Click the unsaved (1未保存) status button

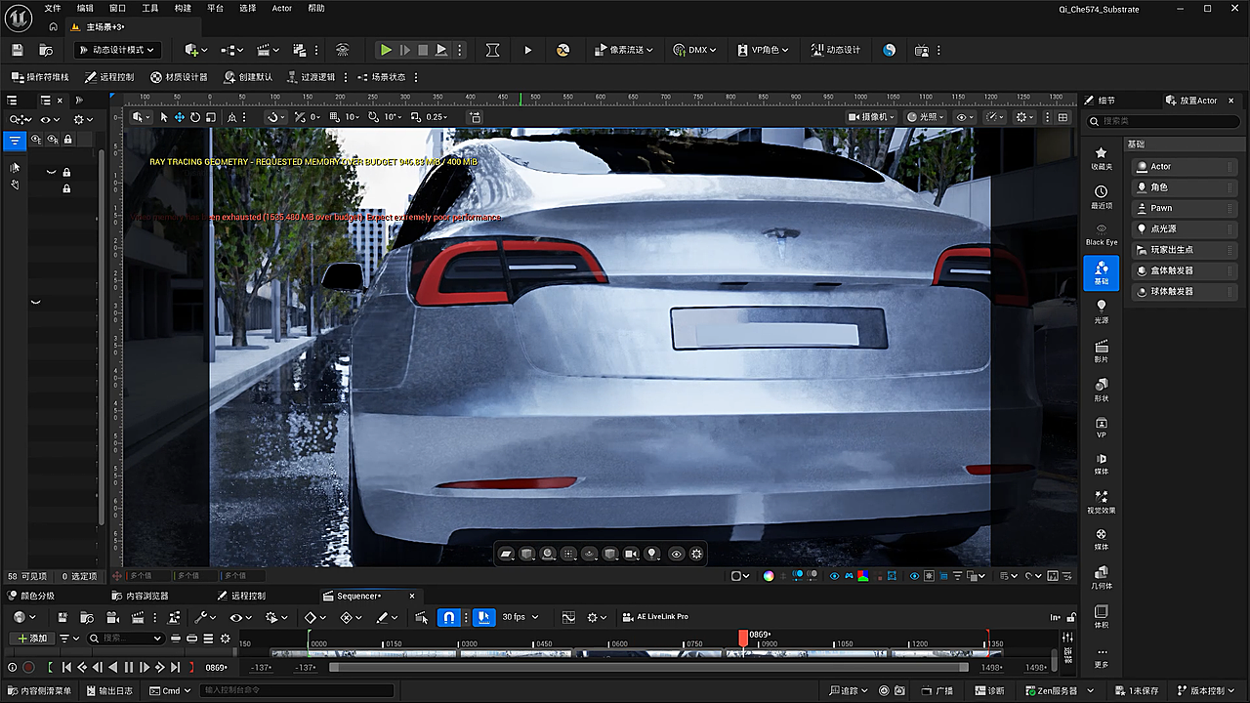click(1136, 691)
